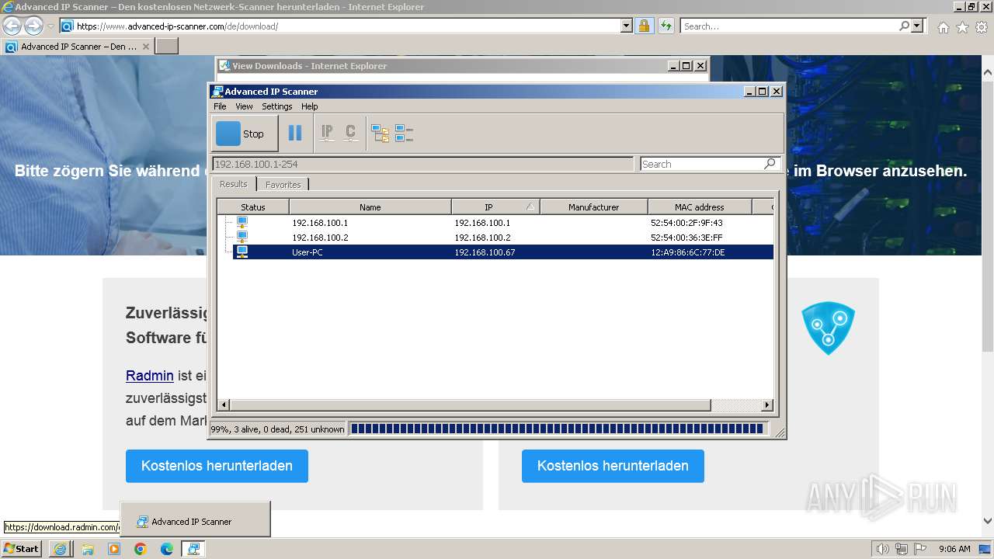This screenshot has width=994, height=559.
Task: Open File Explorer folder icon on taskbar
Action: 88,549
